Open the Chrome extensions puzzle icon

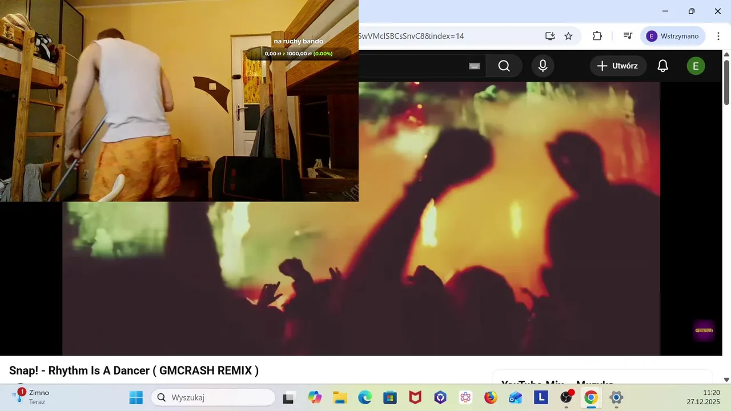(x=597, y=36)
